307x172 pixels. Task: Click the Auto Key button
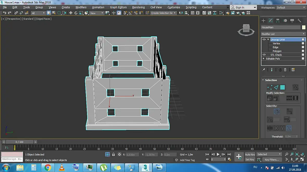click(250, 154)
